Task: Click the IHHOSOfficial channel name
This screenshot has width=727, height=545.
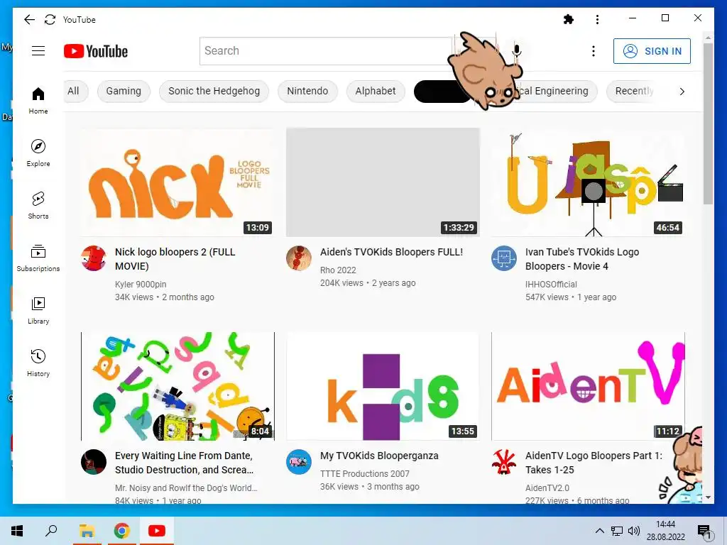Action: tap(551, 284)
